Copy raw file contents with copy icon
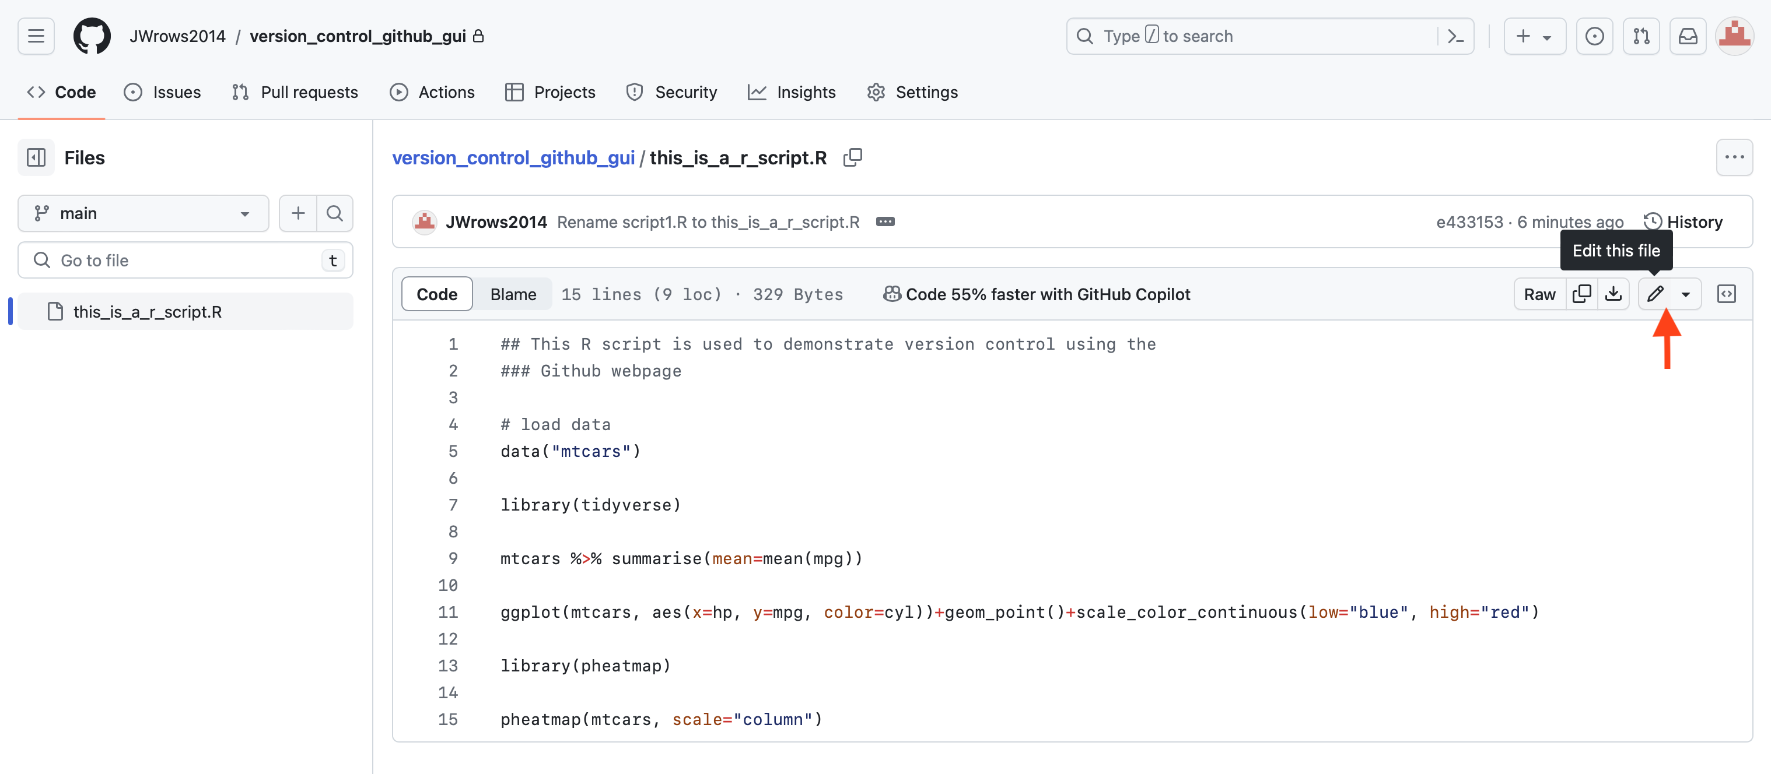1771x774 pixels. [1581, 294]
